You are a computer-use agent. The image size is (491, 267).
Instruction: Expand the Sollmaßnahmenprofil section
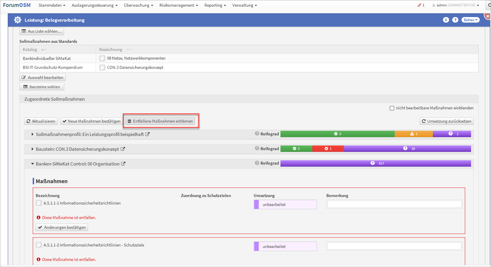click(x=32, y=134)
